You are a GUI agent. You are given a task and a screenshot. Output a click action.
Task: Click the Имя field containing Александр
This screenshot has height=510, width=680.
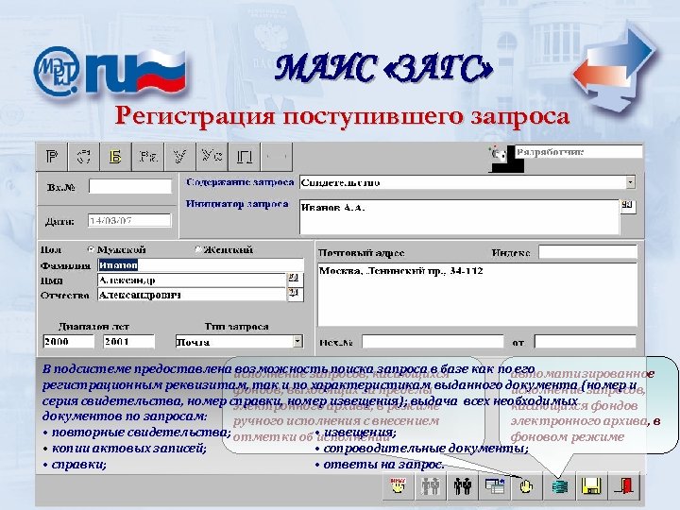click(192, 280)
